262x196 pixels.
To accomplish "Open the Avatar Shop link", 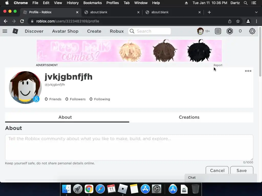I will point(65,31).
